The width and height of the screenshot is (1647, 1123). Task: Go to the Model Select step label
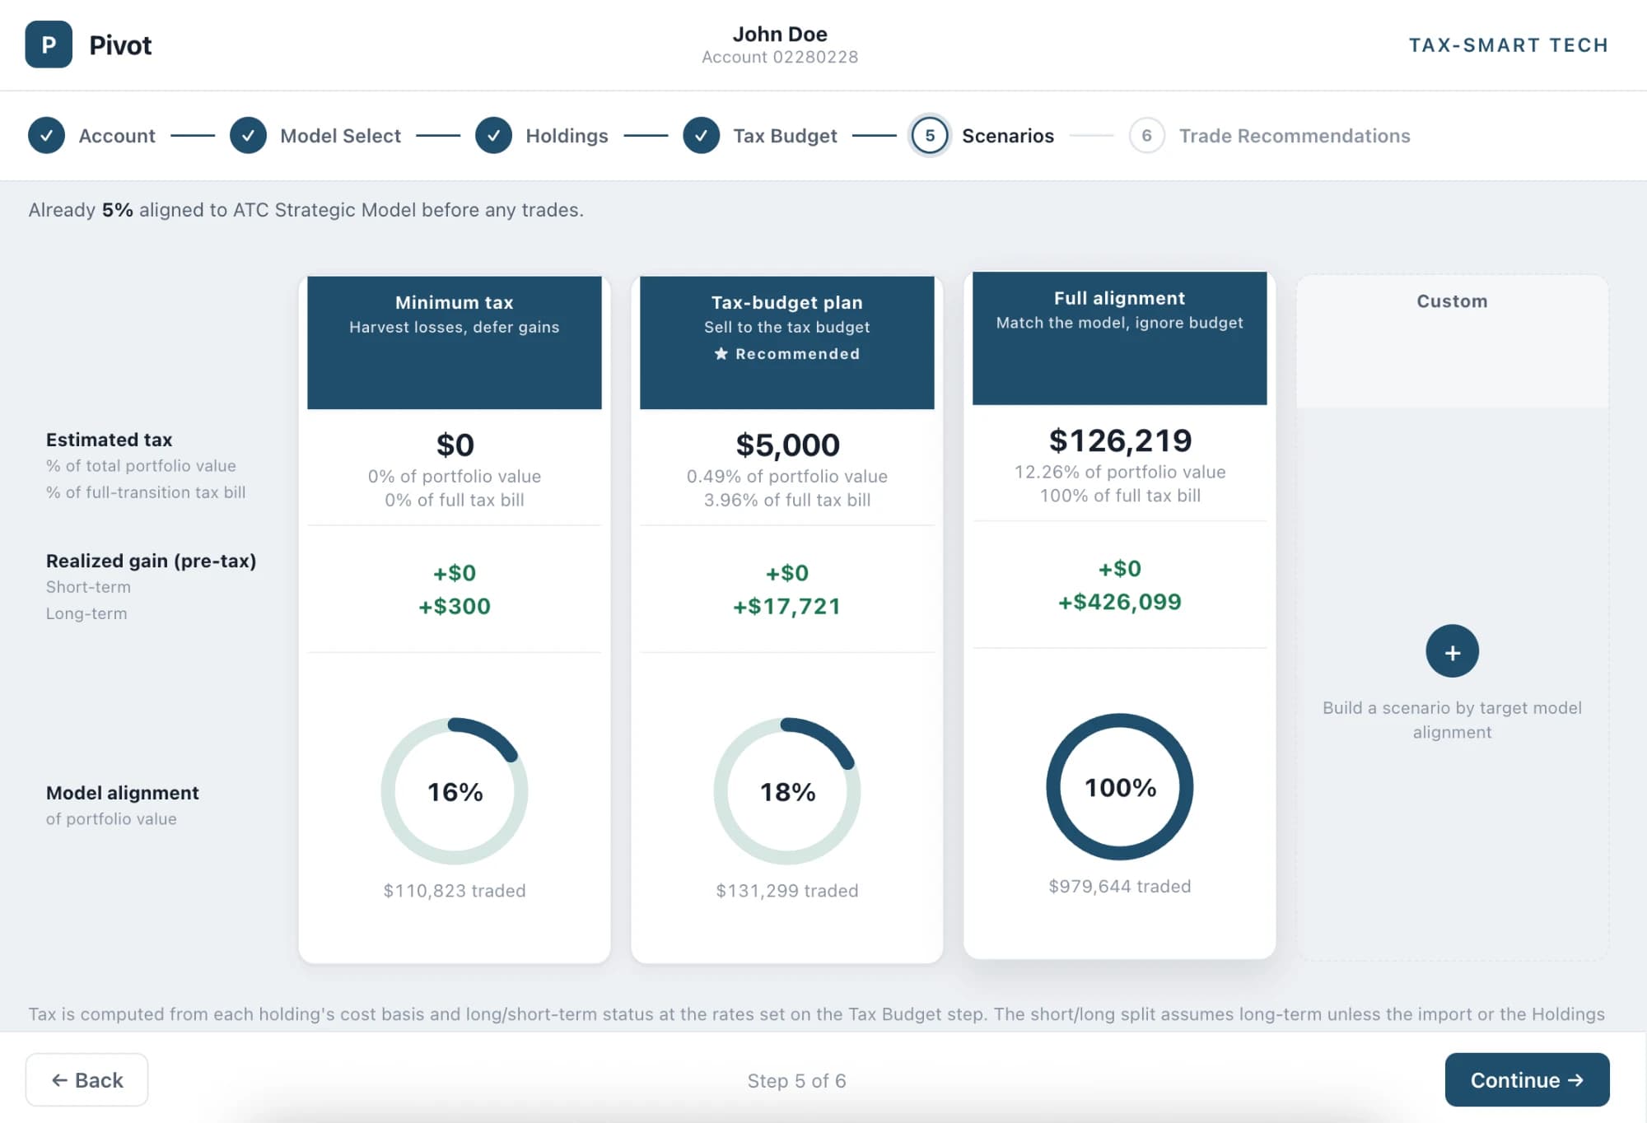tap(340, 136)
